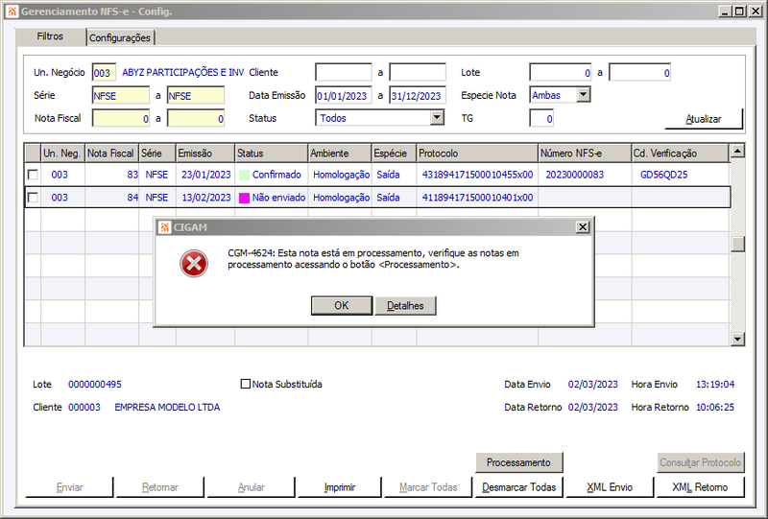Click the Imprimir button
Image resolution: width=768 pixels, height=519 pixels.
340,487
